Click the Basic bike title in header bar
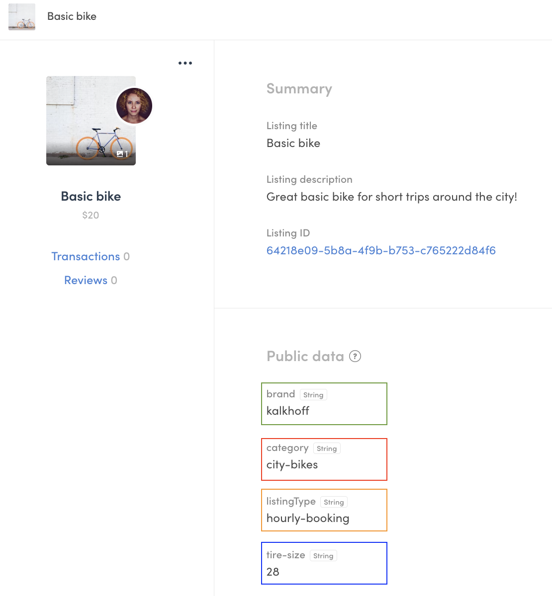Screen dimensions: 552x596 click(72, 16)
